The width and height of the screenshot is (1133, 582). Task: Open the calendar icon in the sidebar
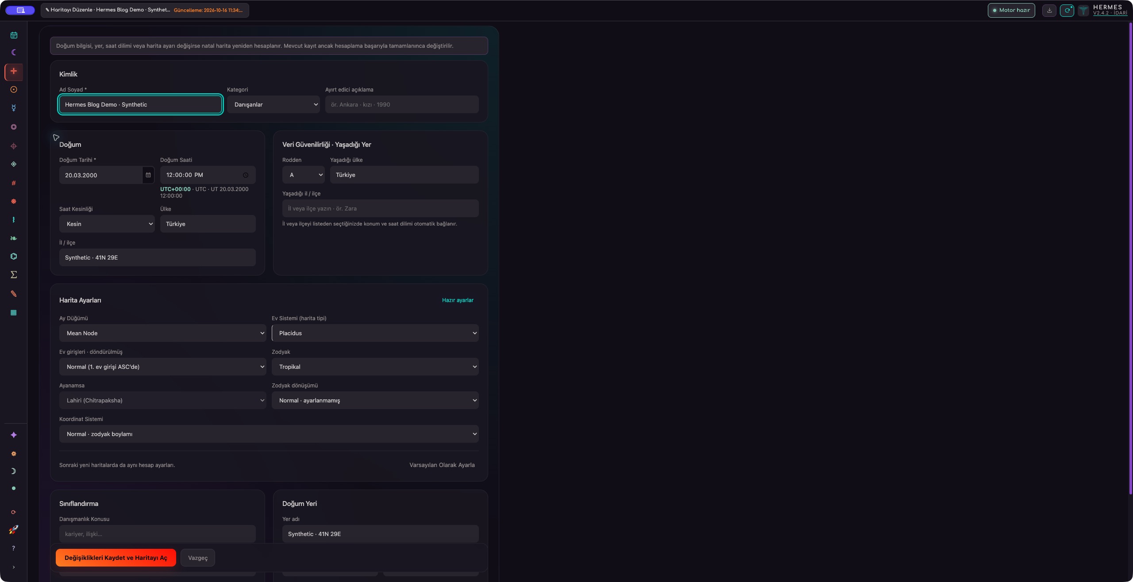click(x=14, y=35)
